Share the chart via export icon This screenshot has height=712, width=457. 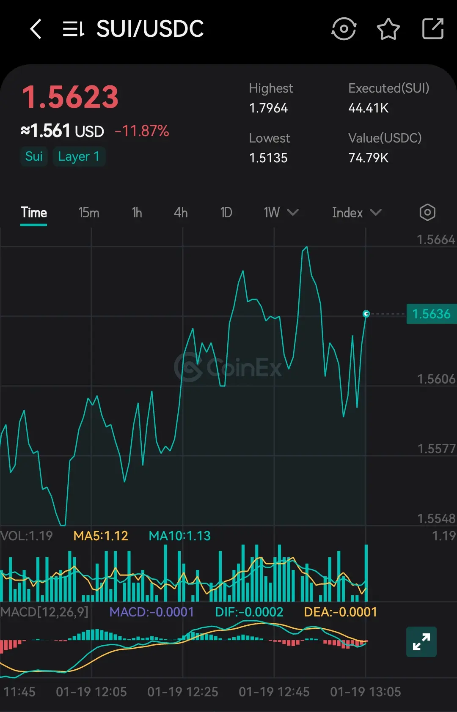433,29
